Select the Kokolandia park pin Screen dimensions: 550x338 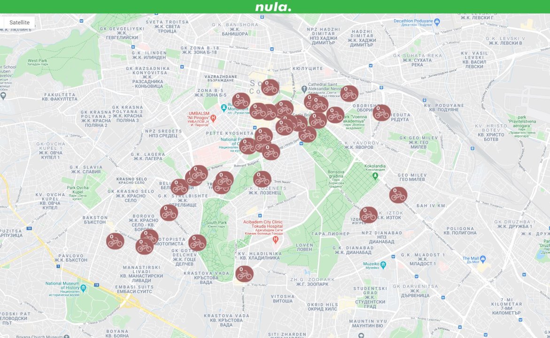click(375, 176)
